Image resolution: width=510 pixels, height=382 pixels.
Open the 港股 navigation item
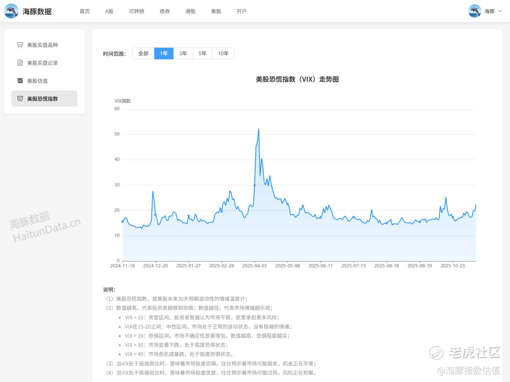point(191,11)
